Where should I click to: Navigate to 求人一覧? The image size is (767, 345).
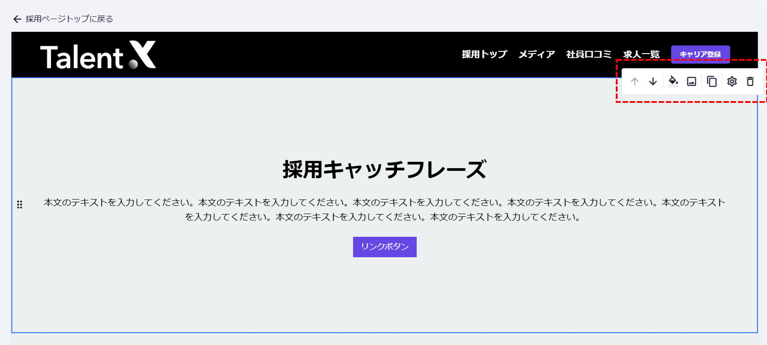pyautogui.click(x=641, y=55)
